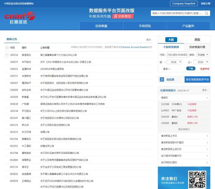Click the 选股器 stock picker icon
The image size is (215, 189).
(162, 79)
